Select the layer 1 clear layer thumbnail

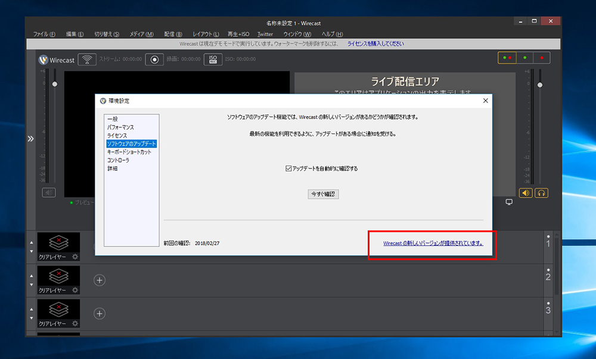[58, 246]
